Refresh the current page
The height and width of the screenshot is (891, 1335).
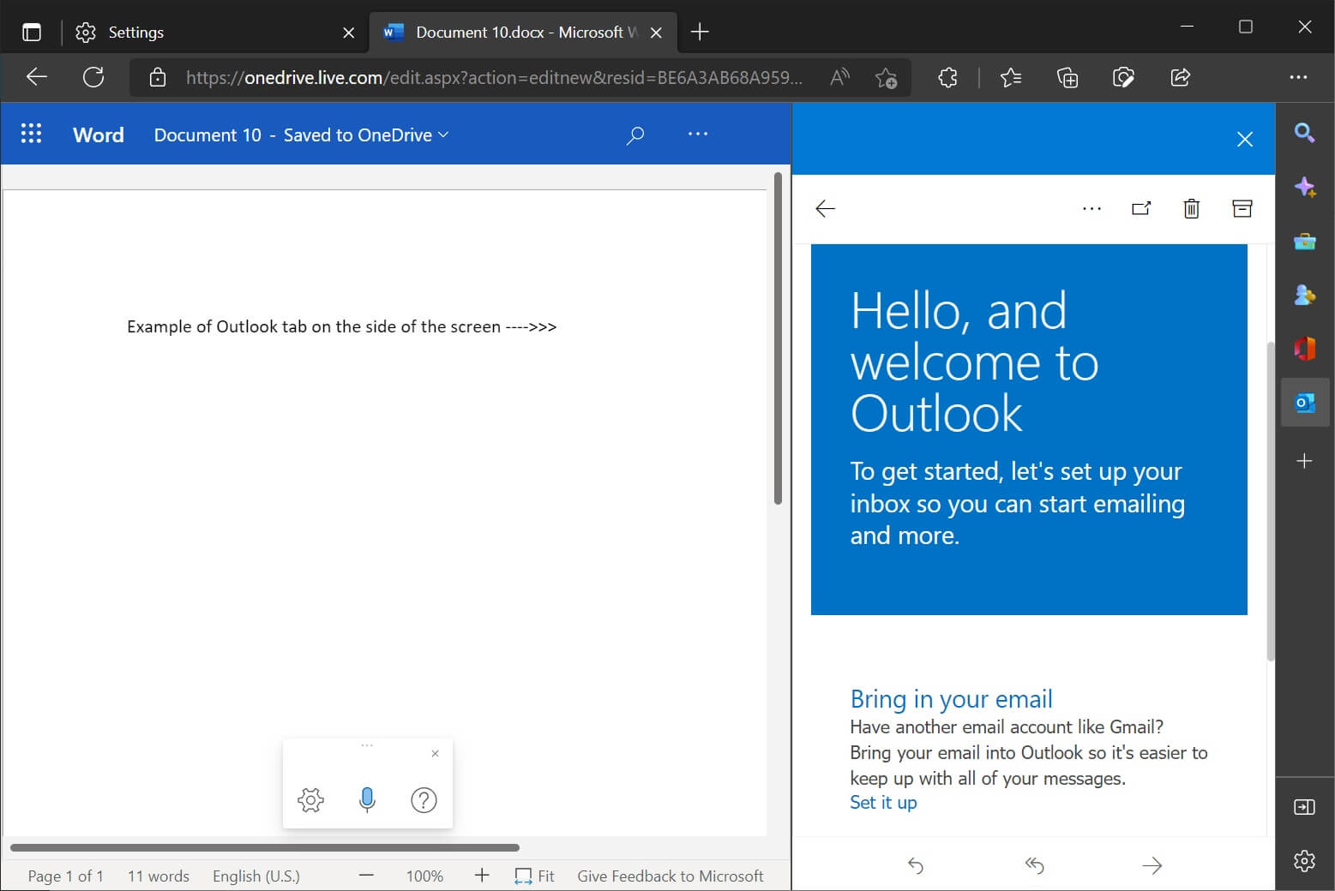[93, 77]
